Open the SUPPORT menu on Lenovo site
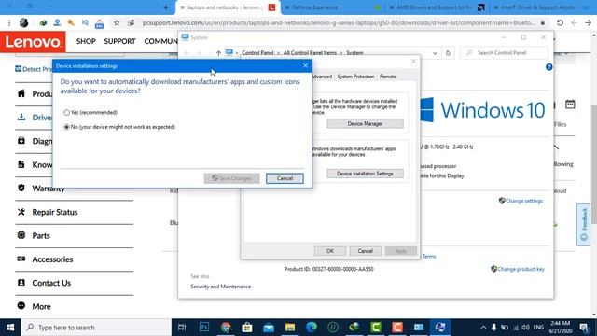This screenshot has width=597, height=336. [x=119, y=41]
